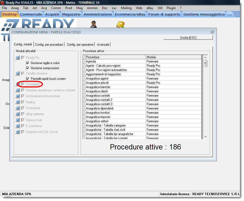Click help icon beside E-commerce module
Viewport: 244px width, 201px height.
(x=18, y=126)
